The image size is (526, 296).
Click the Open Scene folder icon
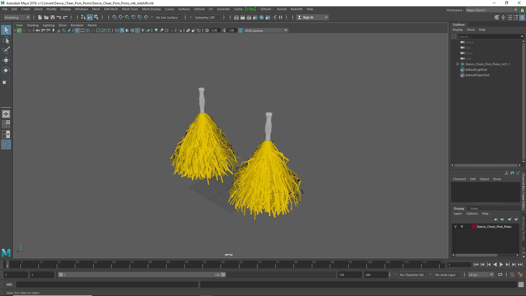46,17
